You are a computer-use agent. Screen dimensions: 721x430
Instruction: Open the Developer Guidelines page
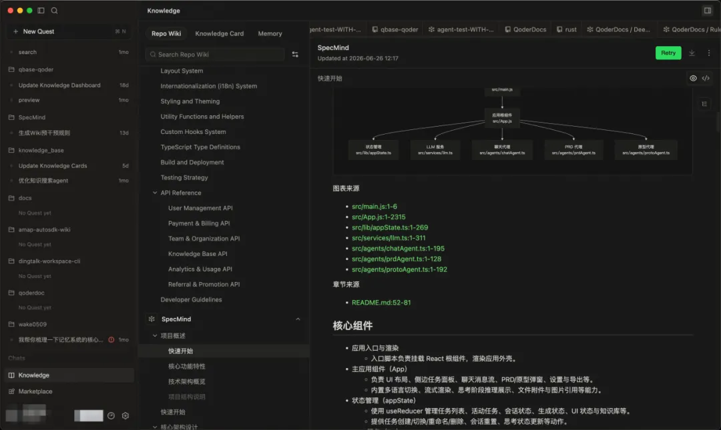pyautogui.click(x=191, y=299)
